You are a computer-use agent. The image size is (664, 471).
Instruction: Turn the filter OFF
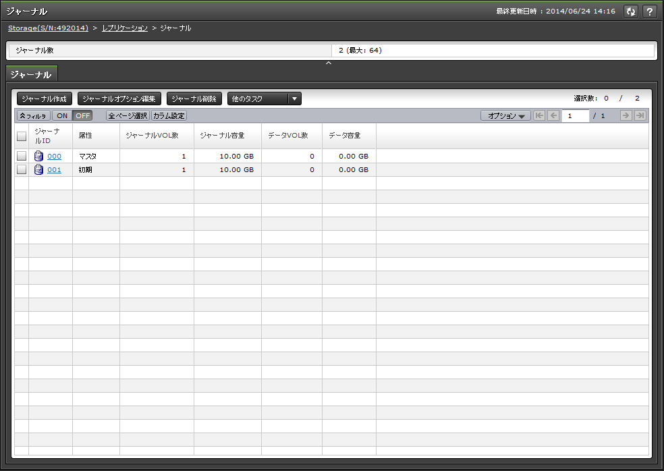pyautogui.click(x=82, y=115)
